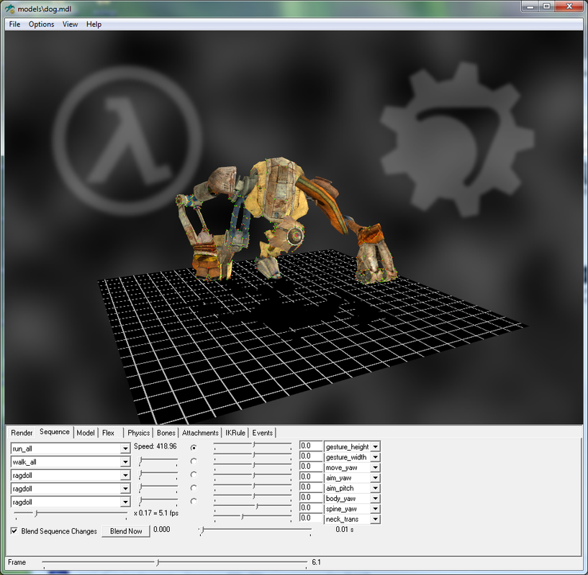Go to the Physics tab

(138, 433)
